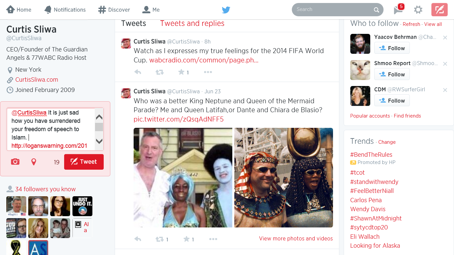Open Yaacov Behrman's avatar

click(x=360, y=44)
